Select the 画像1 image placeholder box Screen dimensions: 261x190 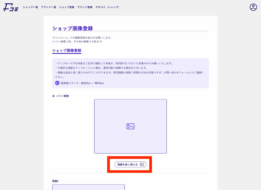click(x=88, y=187)
